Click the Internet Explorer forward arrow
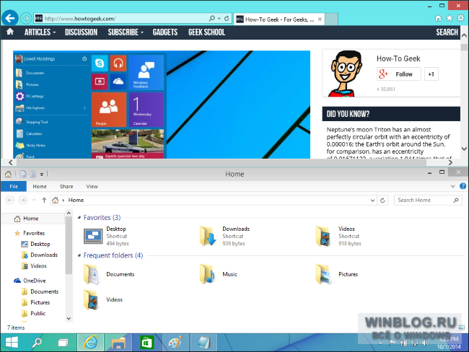469x352 pixels. tap(26, 19)
